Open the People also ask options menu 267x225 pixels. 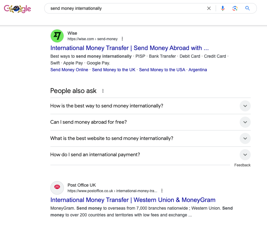[103, 91]
